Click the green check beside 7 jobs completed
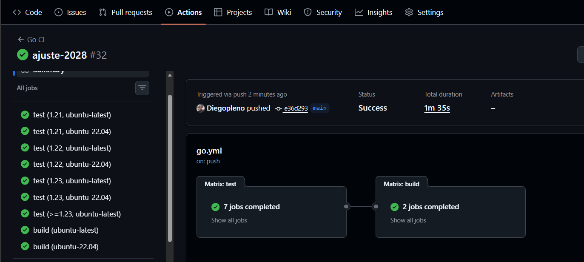584x262 pixels. [215, 207]
